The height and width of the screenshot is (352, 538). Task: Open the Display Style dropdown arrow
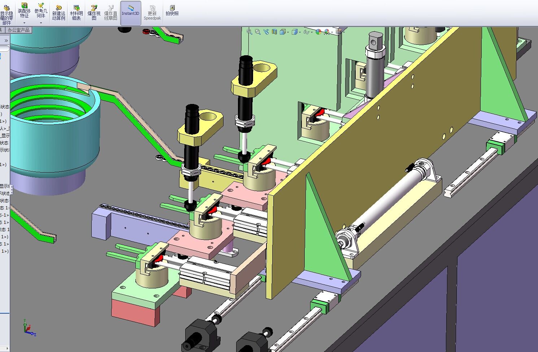pyautogui.click(x=300, y=32)
